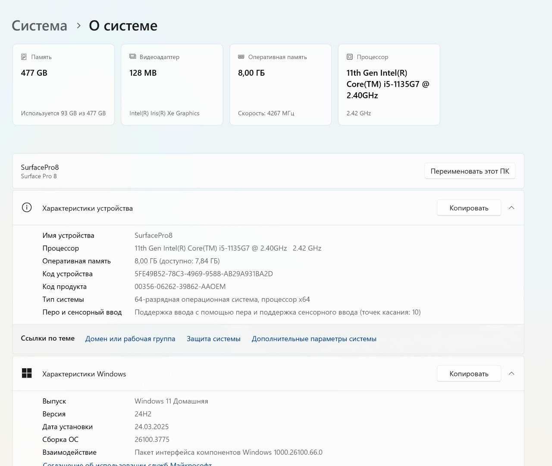Click Intel(R) Iris(R) Xe Graphics text
The width and height of the screenshot is (552, 466).
[164, 113]
